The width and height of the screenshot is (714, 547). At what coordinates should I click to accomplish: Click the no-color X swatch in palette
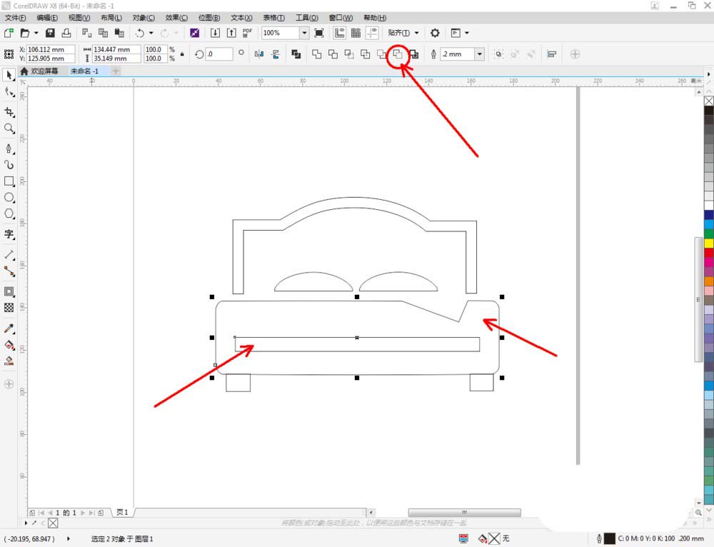[x=708, y=101]
